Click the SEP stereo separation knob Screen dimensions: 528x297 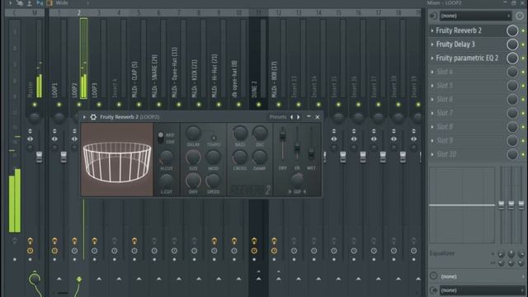tap(297, 180)
